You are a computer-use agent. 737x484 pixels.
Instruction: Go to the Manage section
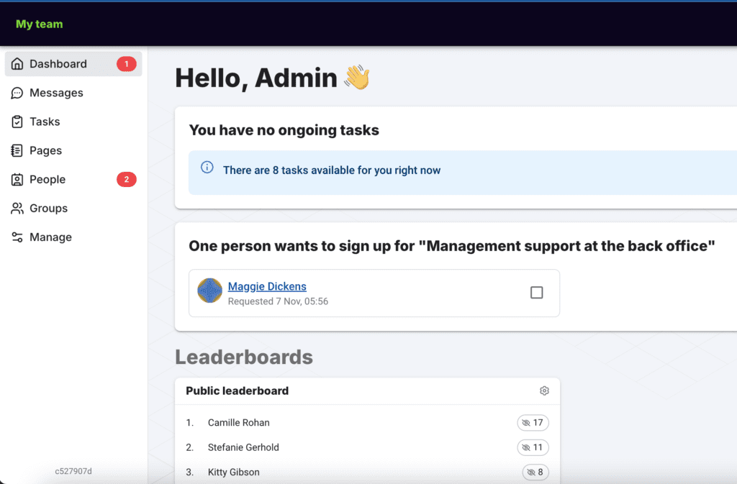(x=50, y=237)
